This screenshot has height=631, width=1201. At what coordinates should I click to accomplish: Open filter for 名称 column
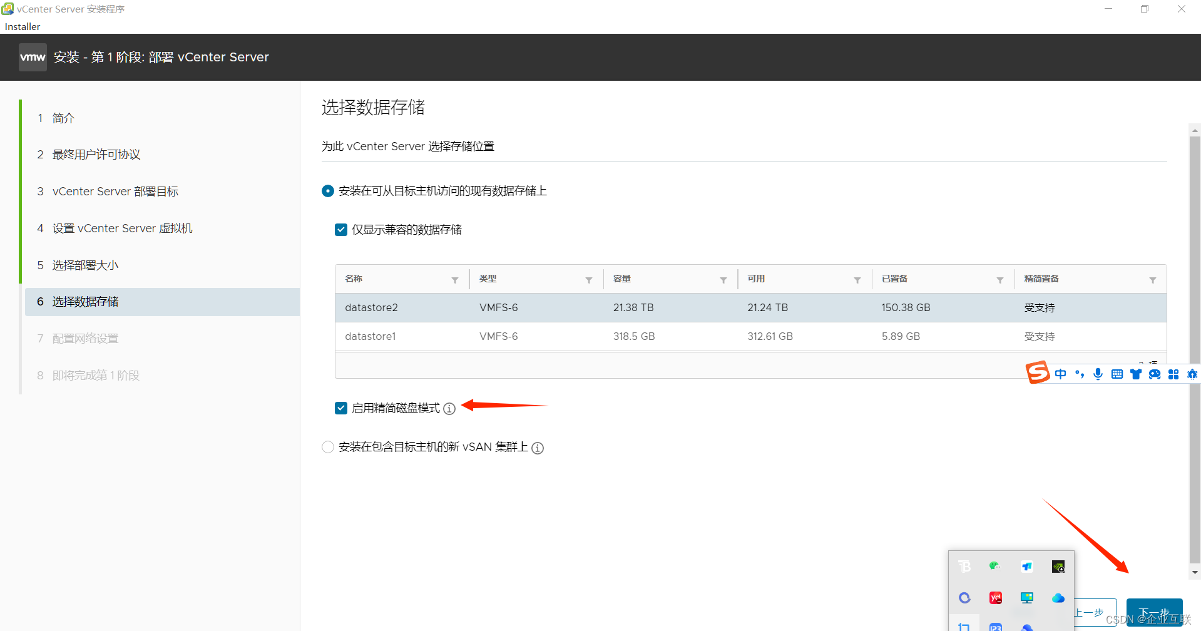(455, 280)
